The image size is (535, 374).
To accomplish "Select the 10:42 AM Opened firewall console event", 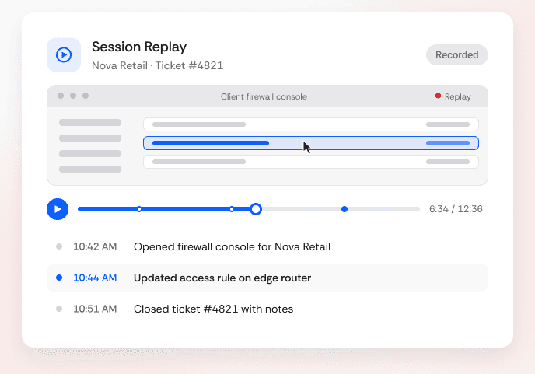I will [267, 246].
